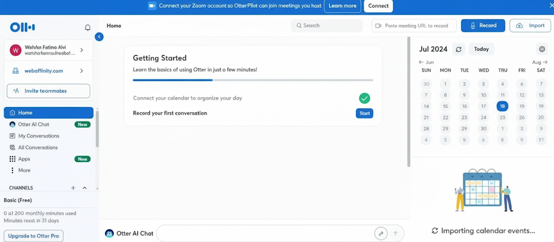
Task: Dismiss the Zoom banner with X
Action: (x=552, y=6)
